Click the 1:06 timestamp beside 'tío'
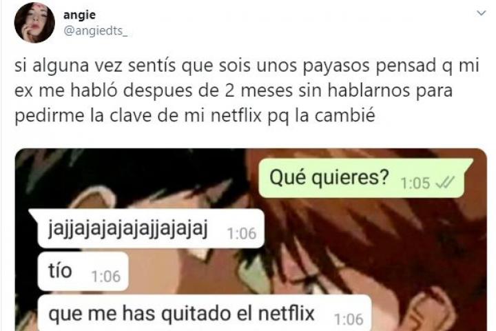 [x=106, y=277]
